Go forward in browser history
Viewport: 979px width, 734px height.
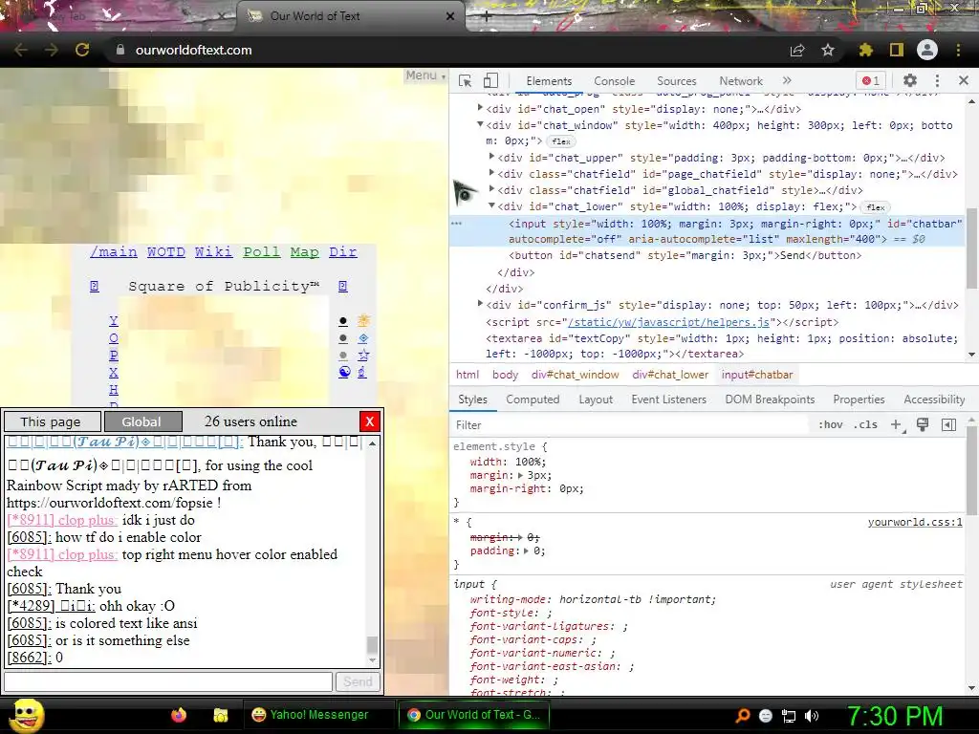pyautogui.click(x=52, y=50)
